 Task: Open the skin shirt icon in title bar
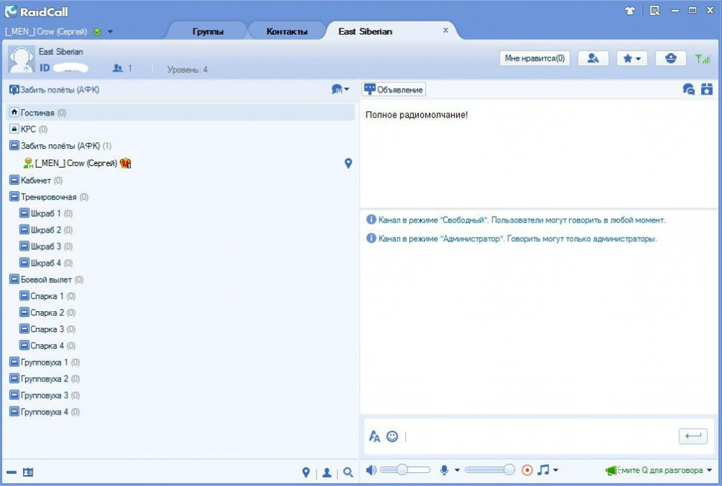pos(630,11)
